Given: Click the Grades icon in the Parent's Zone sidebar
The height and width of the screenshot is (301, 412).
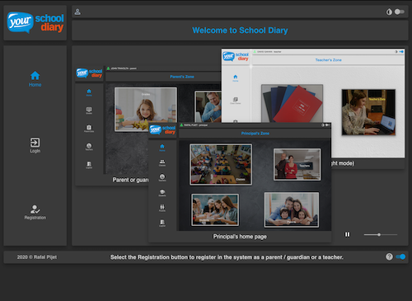Looking at the screenshot, I should (89, 111).
